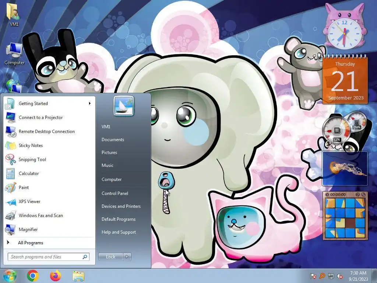Launch Connect to a Projector icon

11,118
